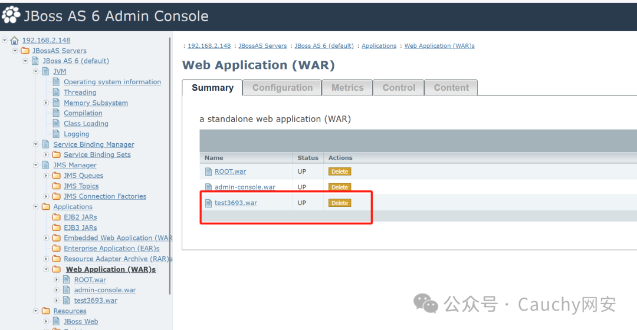Click Web Application (WAR)s breadcrumb link
The image size is (637, 330).
[439, 46]
